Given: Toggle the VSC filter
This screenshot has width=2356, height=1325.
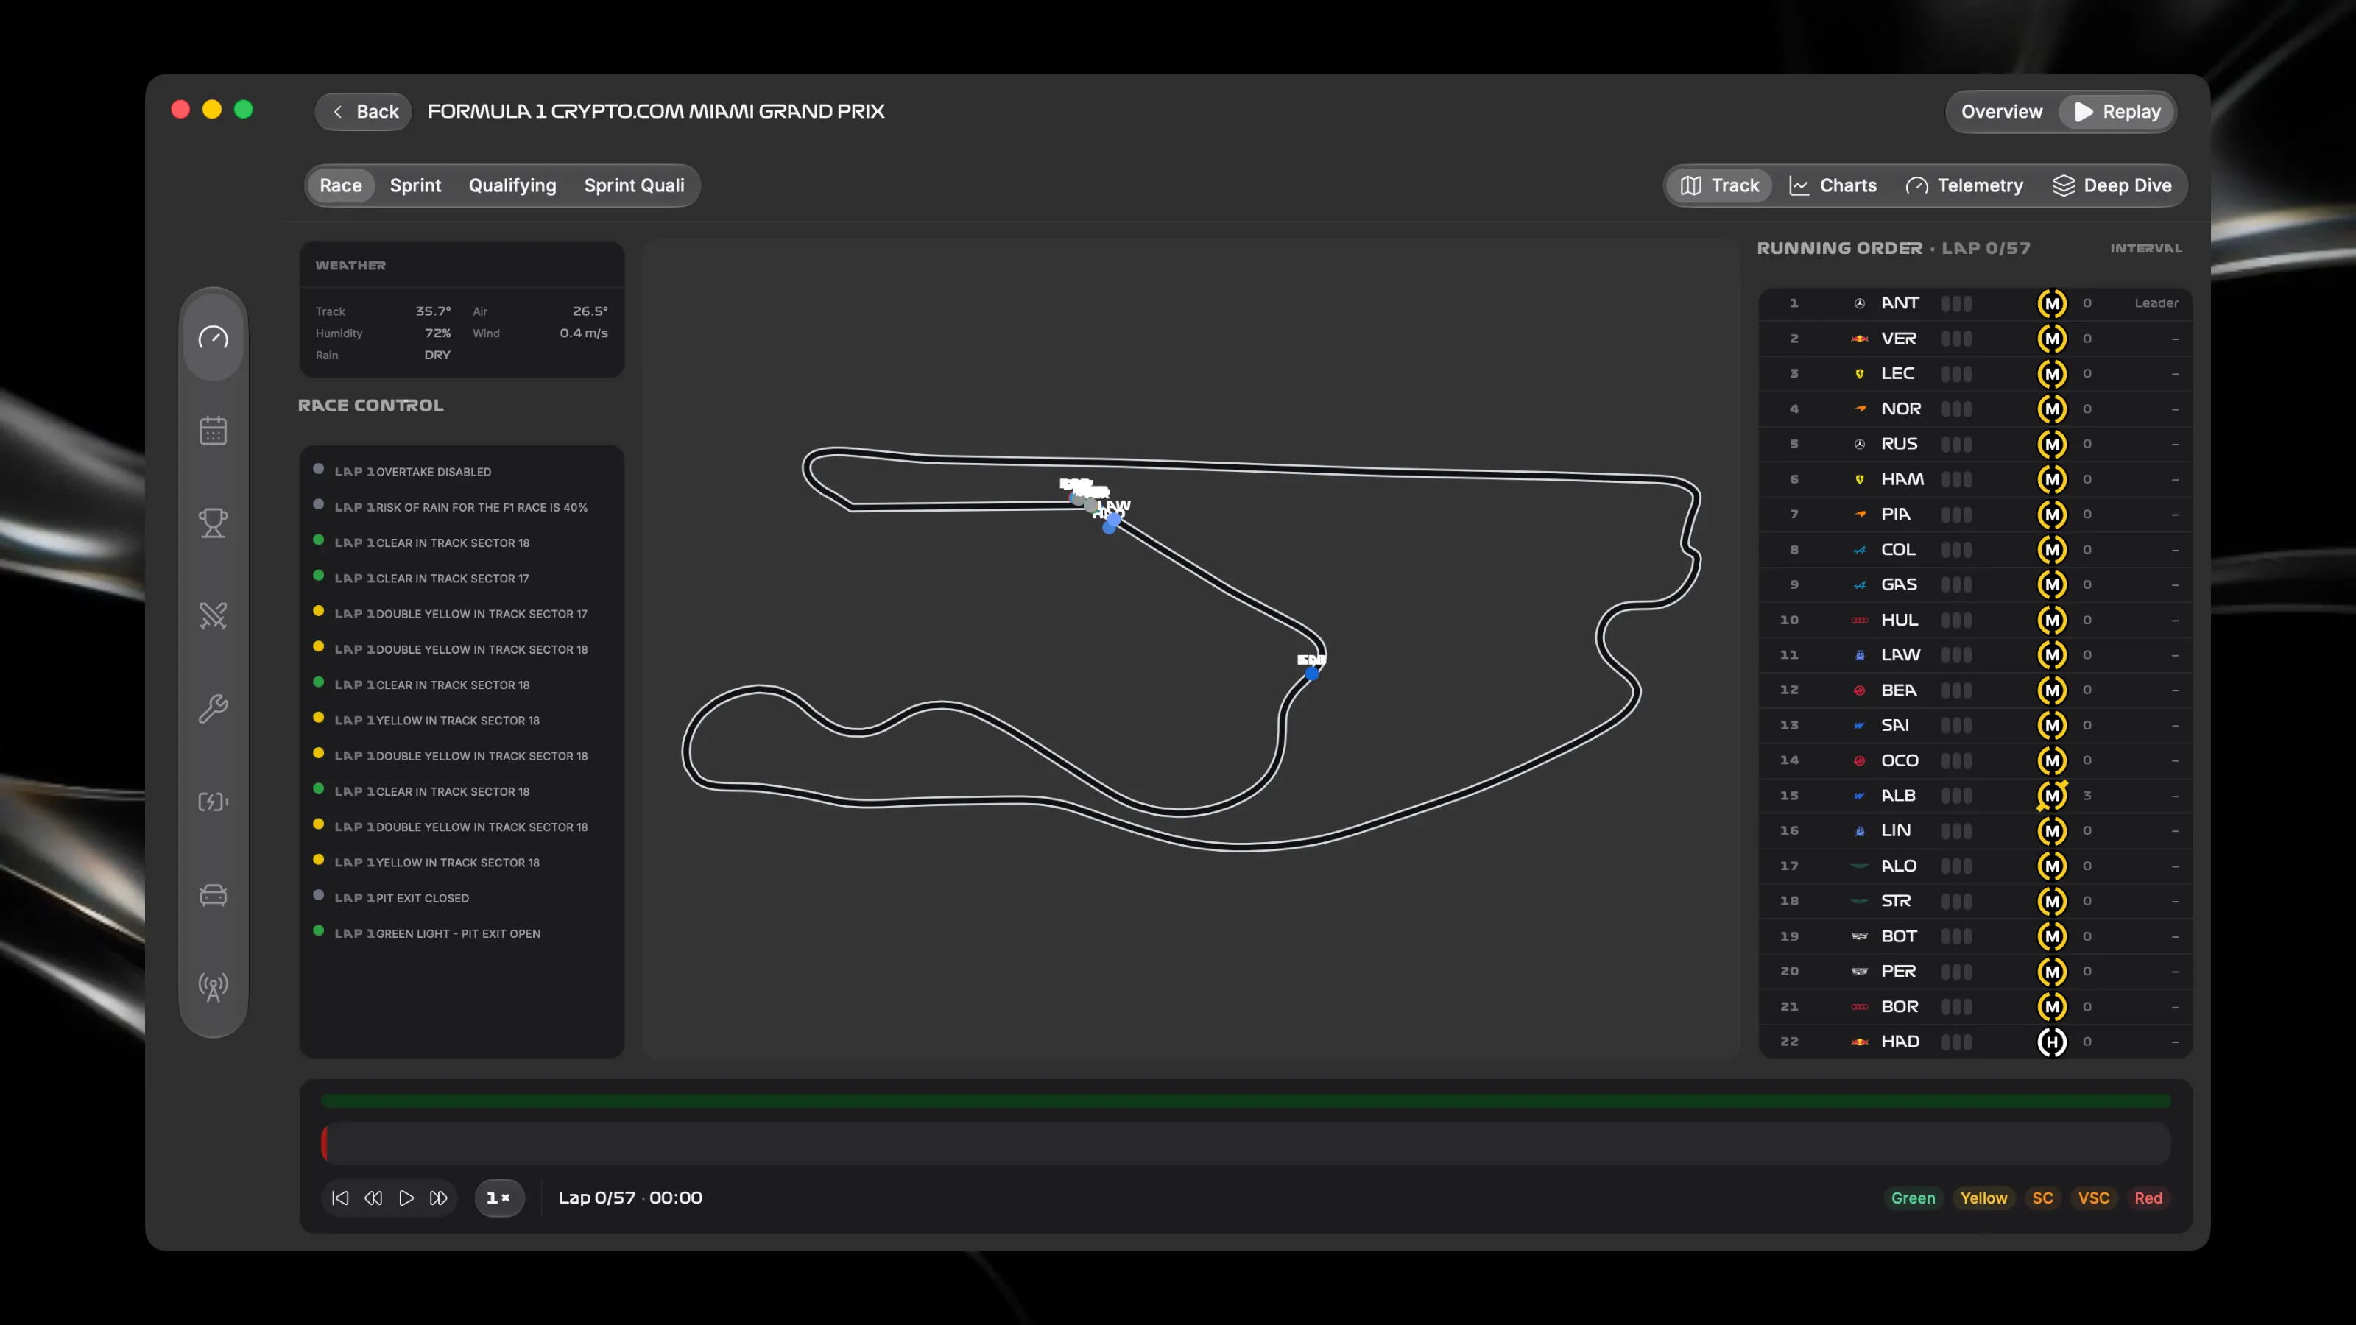Looking at the screenshot, I should point(2093,1198).
